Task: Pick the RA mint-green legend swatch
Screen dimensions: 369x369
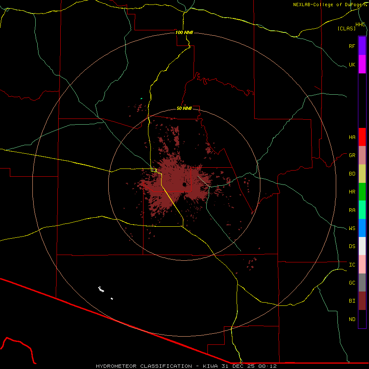Action: tap(362, 210)
